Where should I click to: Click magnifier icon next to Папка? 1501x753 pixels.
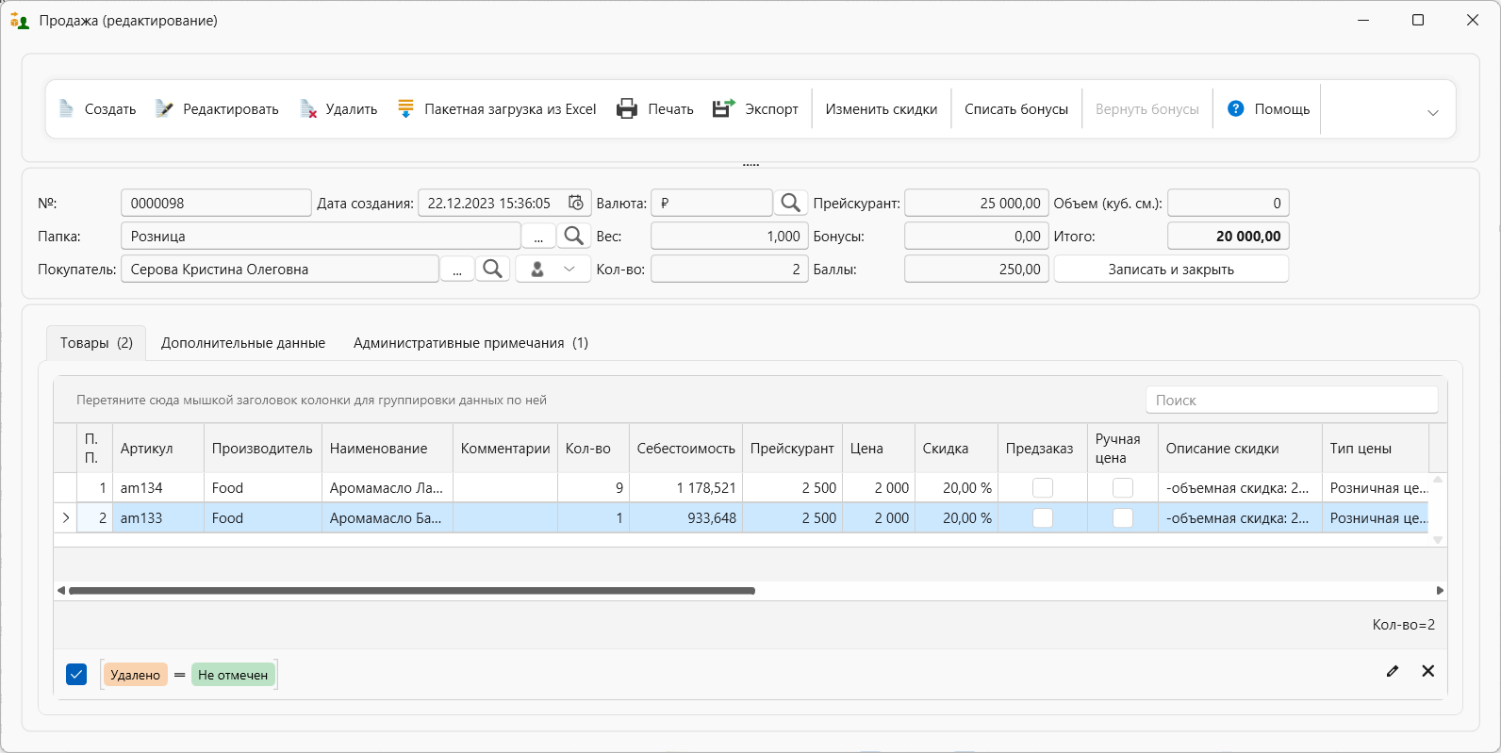(574, 236)
